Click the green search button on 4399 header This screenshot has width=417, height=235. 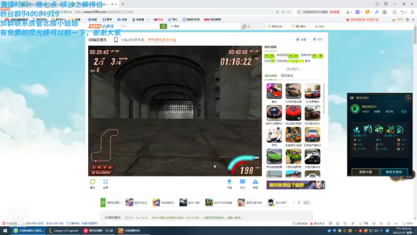163,26
